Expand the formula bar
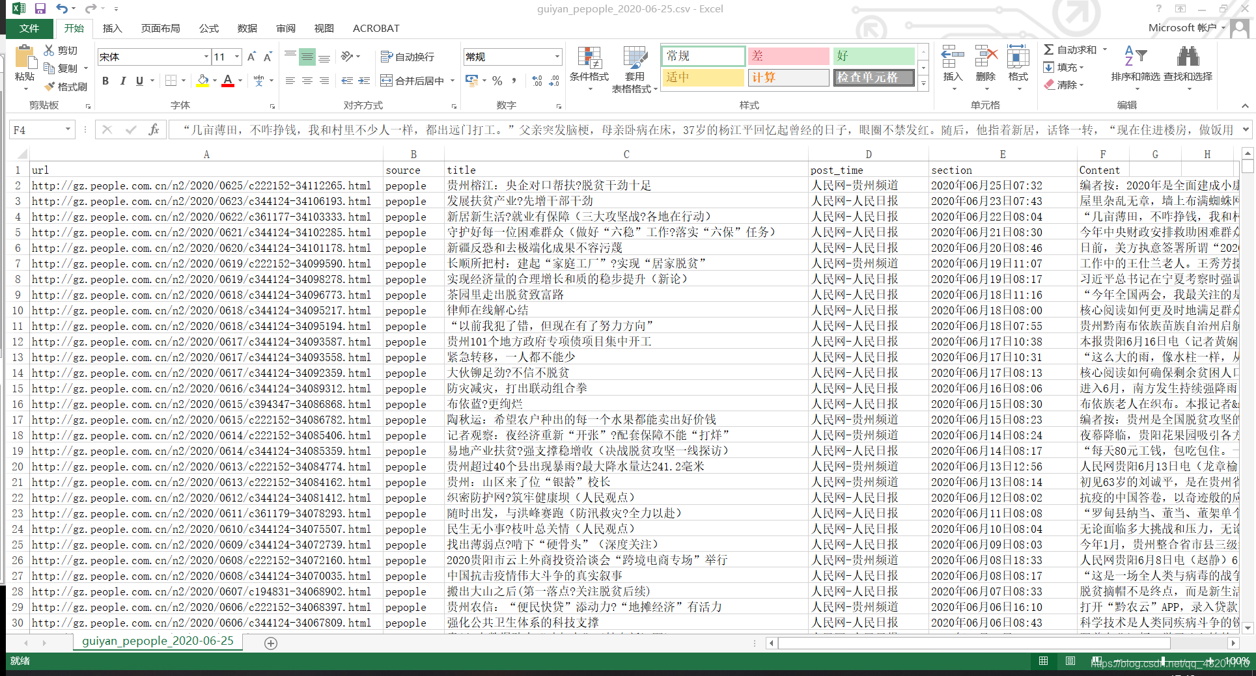Screen dimensions: 1256x676 click(x=1245, y=129)
